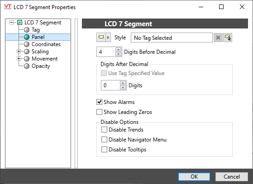The image size is (253, 184).
Task: Click the tag select cursor icon
Action: pyautogui.click(x=228, y=38)
